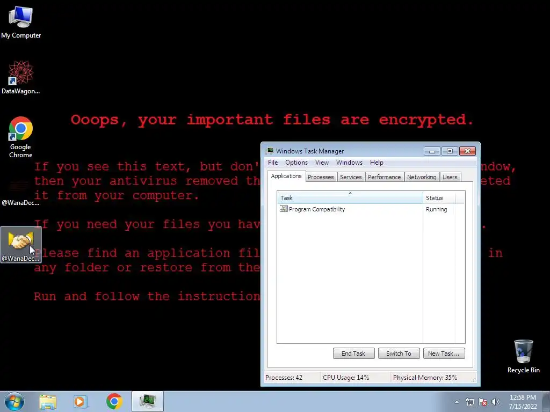Open the Help menu in Task Manager

[377, 163]
